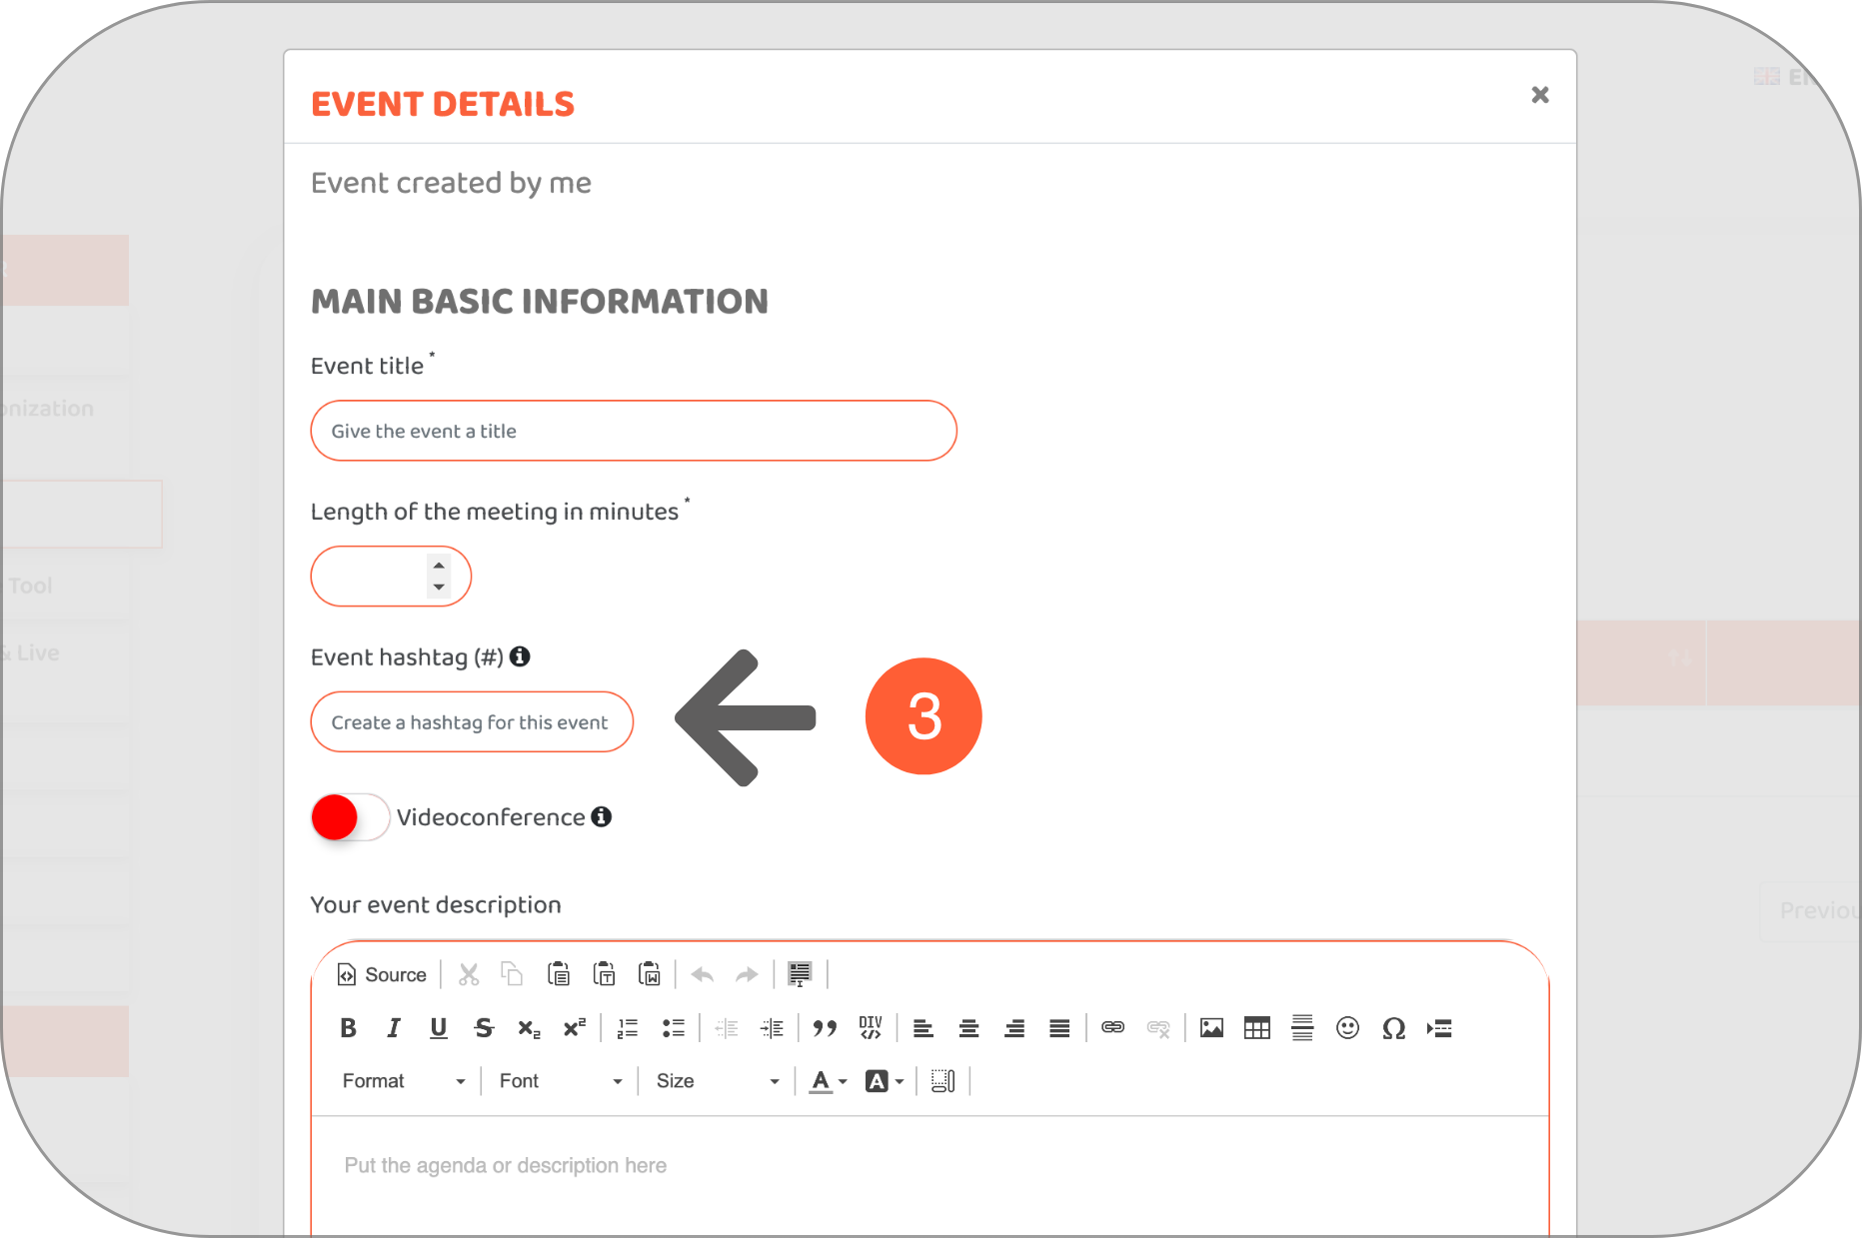Image resolution: width=1862 pixels, height=1238 pixels.
Task: Insert a numbered list
Action: coord(628,1028)
